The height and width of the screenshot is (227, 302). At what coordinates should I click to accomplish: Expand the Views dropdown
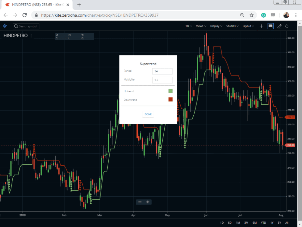(x=200, y=26)
